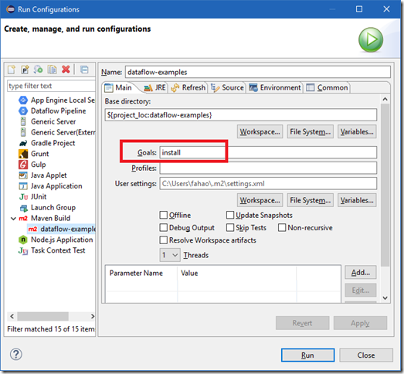Toggle the Debug Output checkbox
The image size is (404, 374).
pos(163,227)
